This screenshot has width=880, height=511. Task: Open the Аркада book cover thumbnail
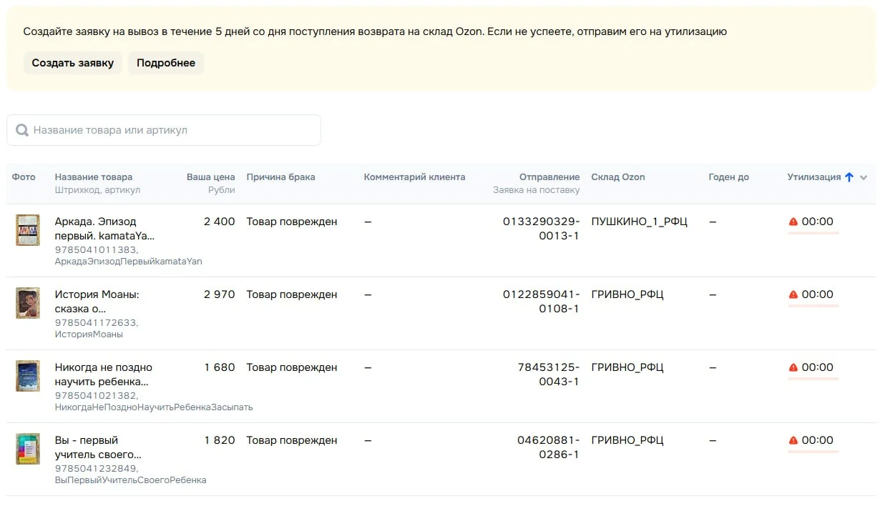pyautogui.click(x=28, y=230)
